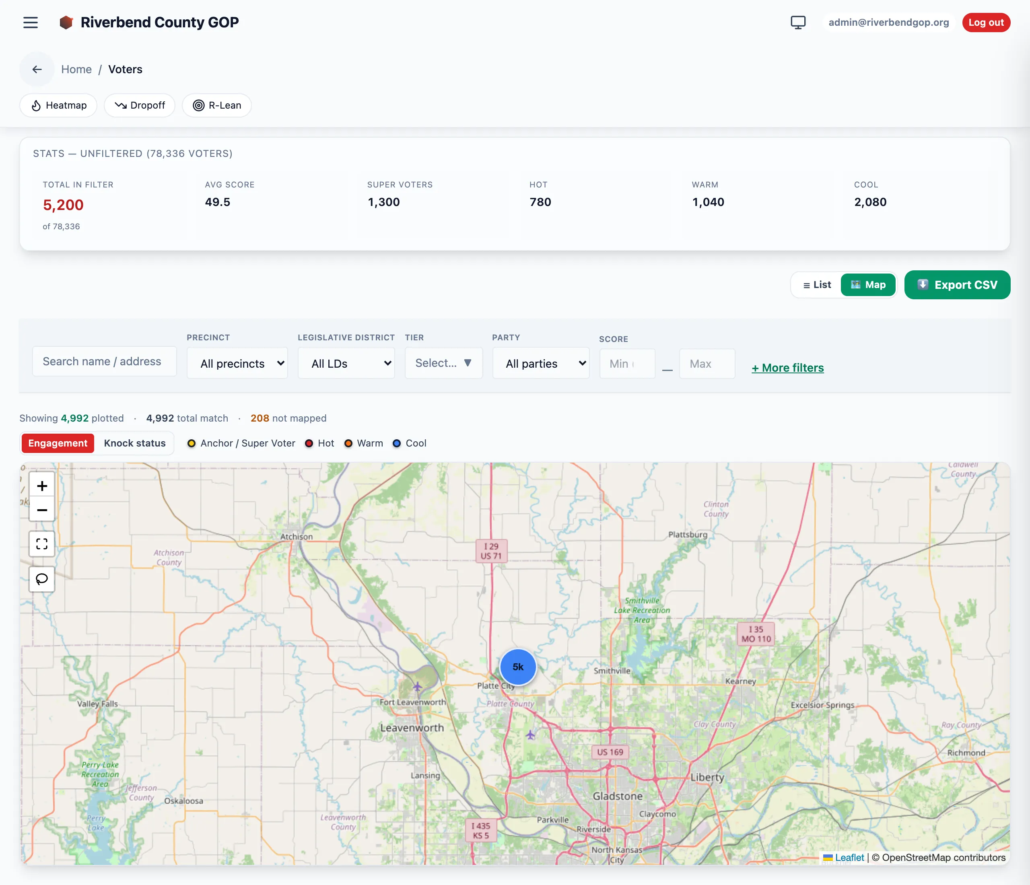Open the Legislative District dropdown
The height and width of the screenshot is (885, 1030).
point(346,363)
